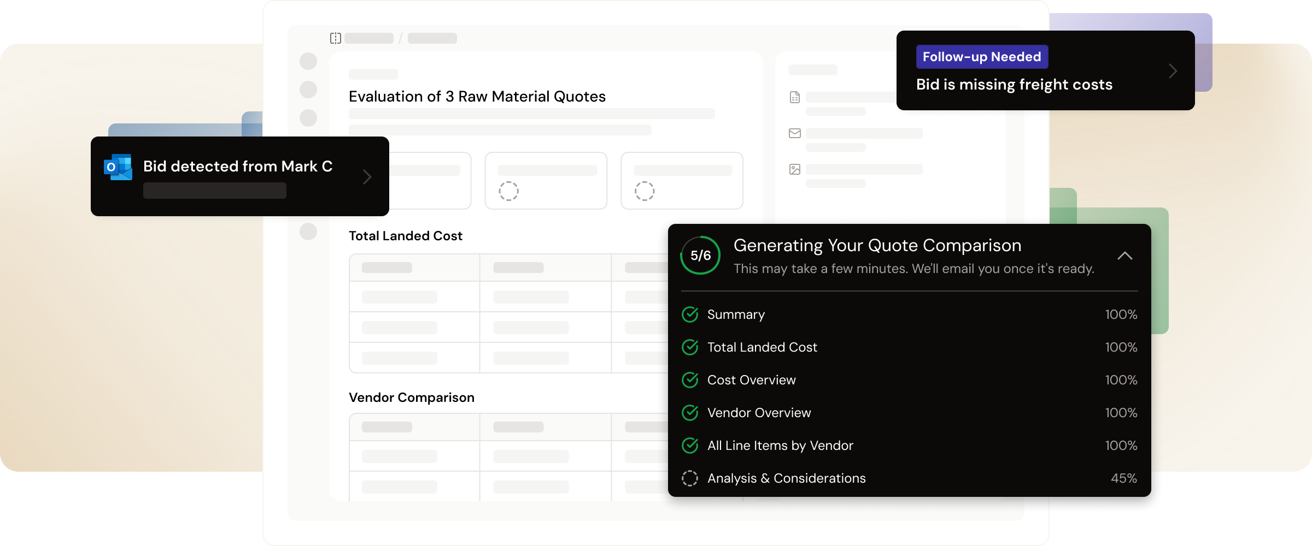Click the 45% Analysis & Considerations progress value

(1123, 478)
